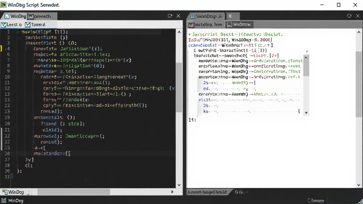
Task: Click the 'onsenctals' line 19 in editor
Action: point(54,117)
